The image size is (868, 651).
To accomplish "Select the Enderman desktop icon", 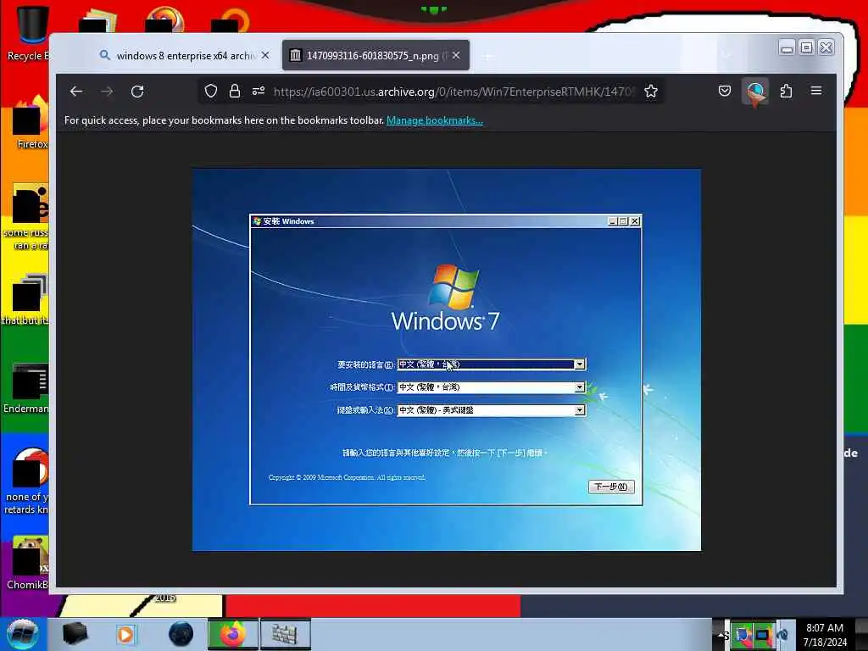I will pyautogui.click(x=26, y=387).
